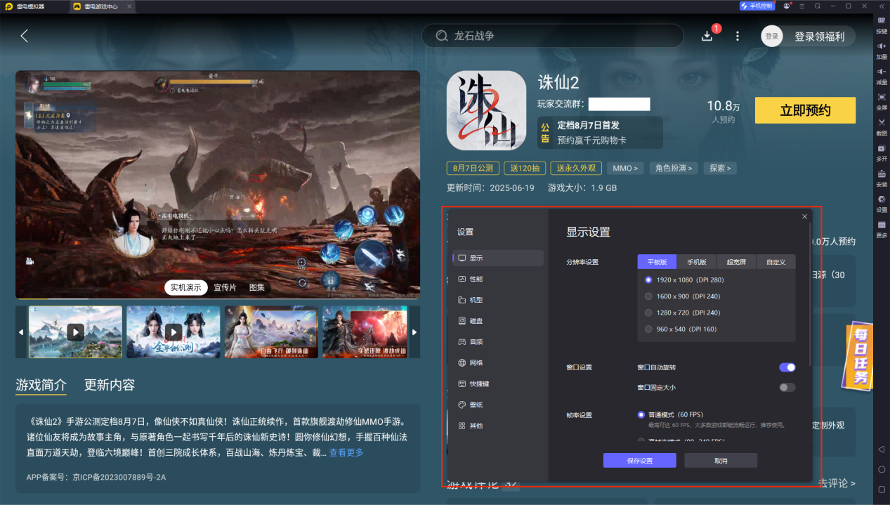The image size is (890, 505).
Task: Click the 保存设置 button
Action: (x=639, y=461)
